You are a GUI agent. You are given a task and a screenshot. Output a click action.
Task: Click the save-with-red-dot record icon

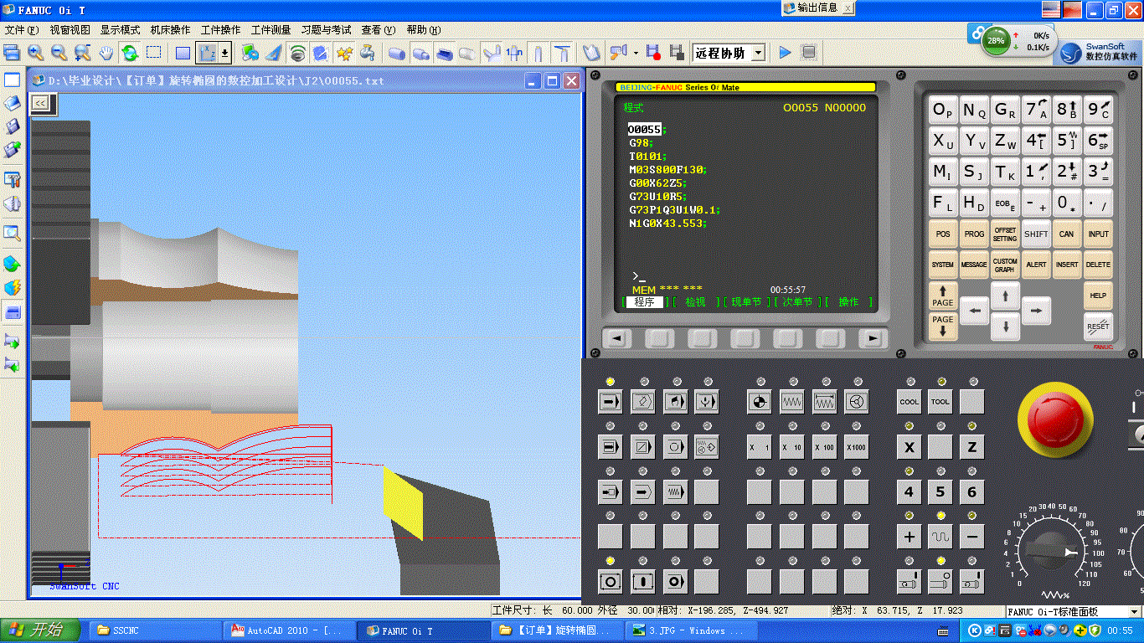(x=654, y=53)
